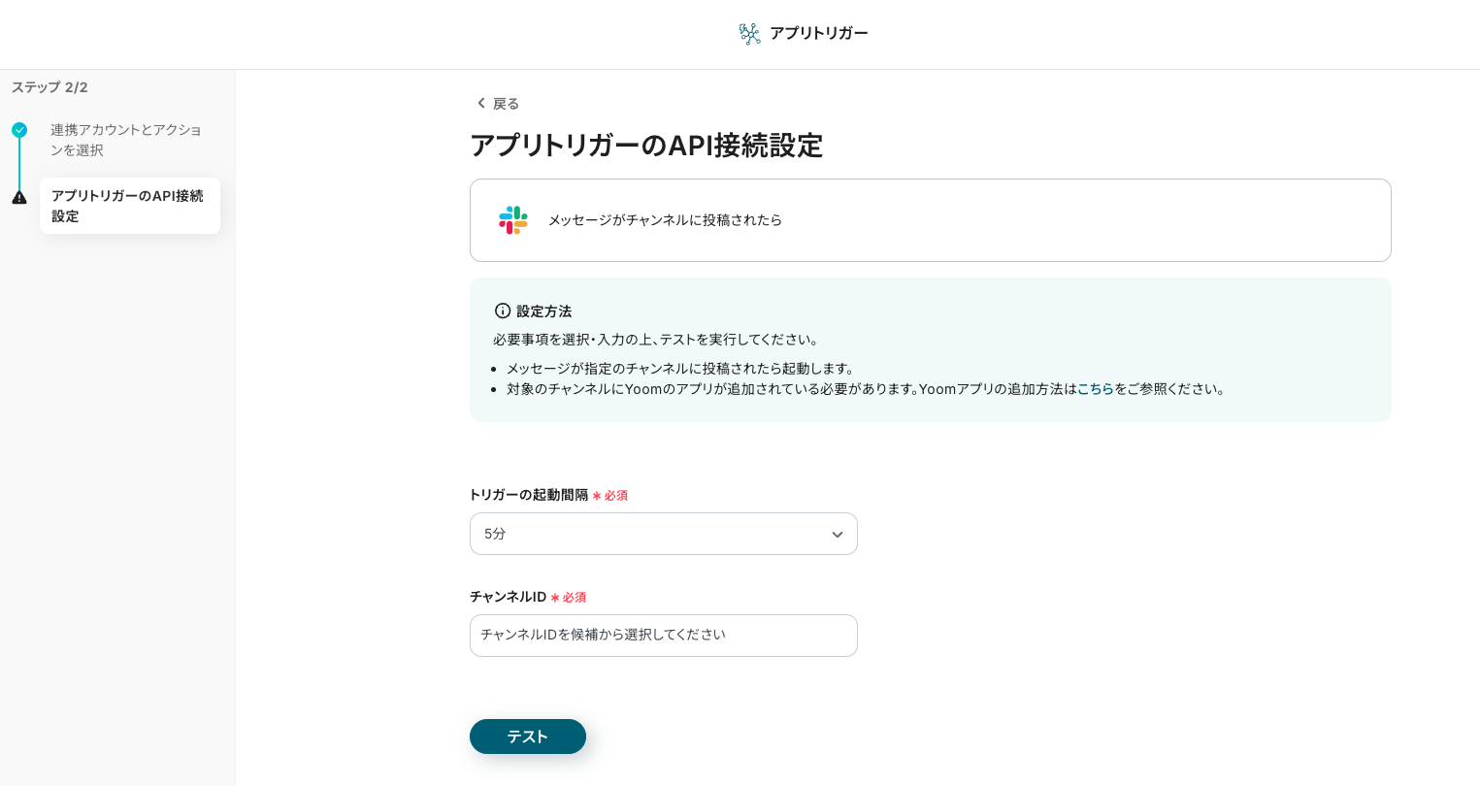
Task: Select the 連携アカウントとアクションを選択 step
Action: coord(126,140)
